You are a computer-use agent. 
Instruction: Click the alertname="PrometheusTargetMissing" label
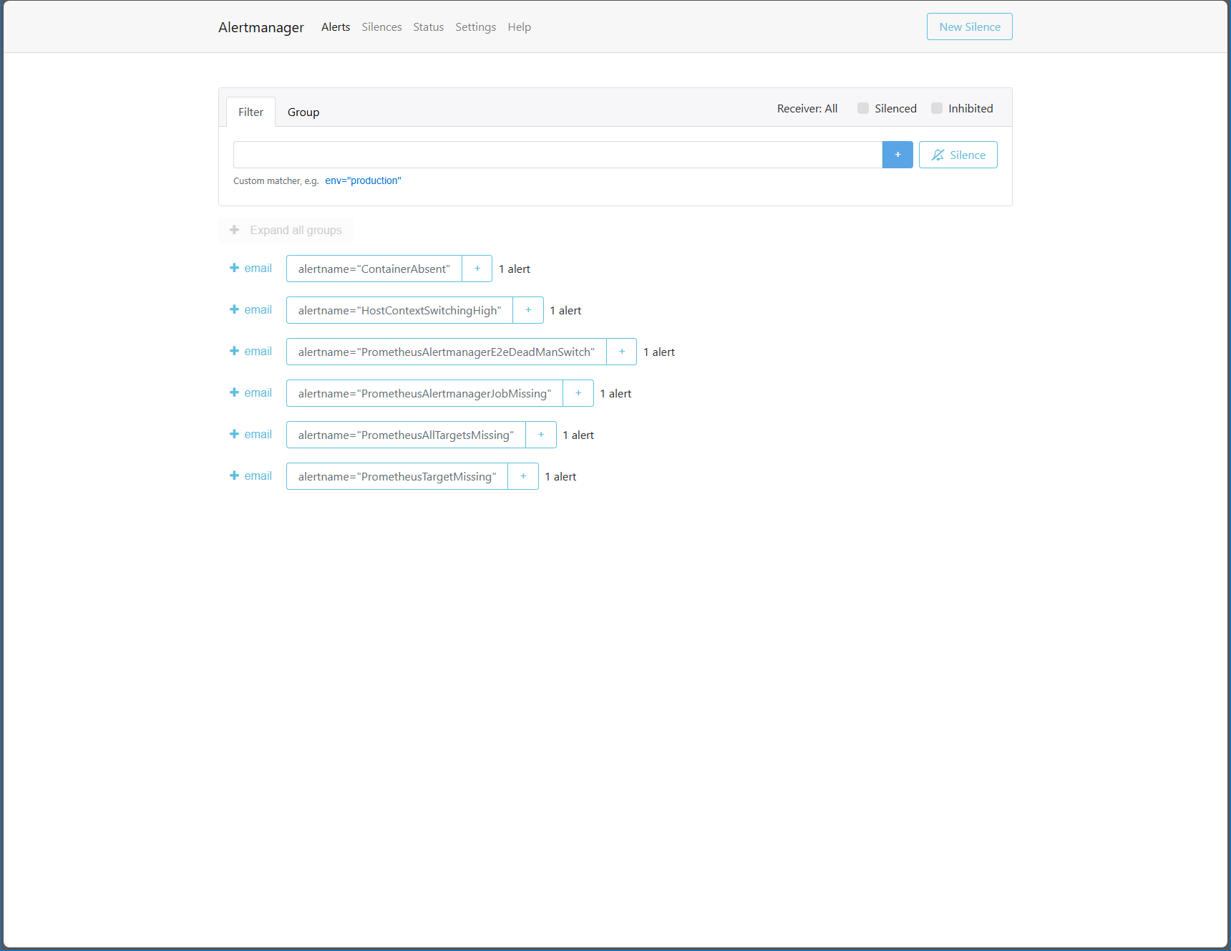coord(397,476)
